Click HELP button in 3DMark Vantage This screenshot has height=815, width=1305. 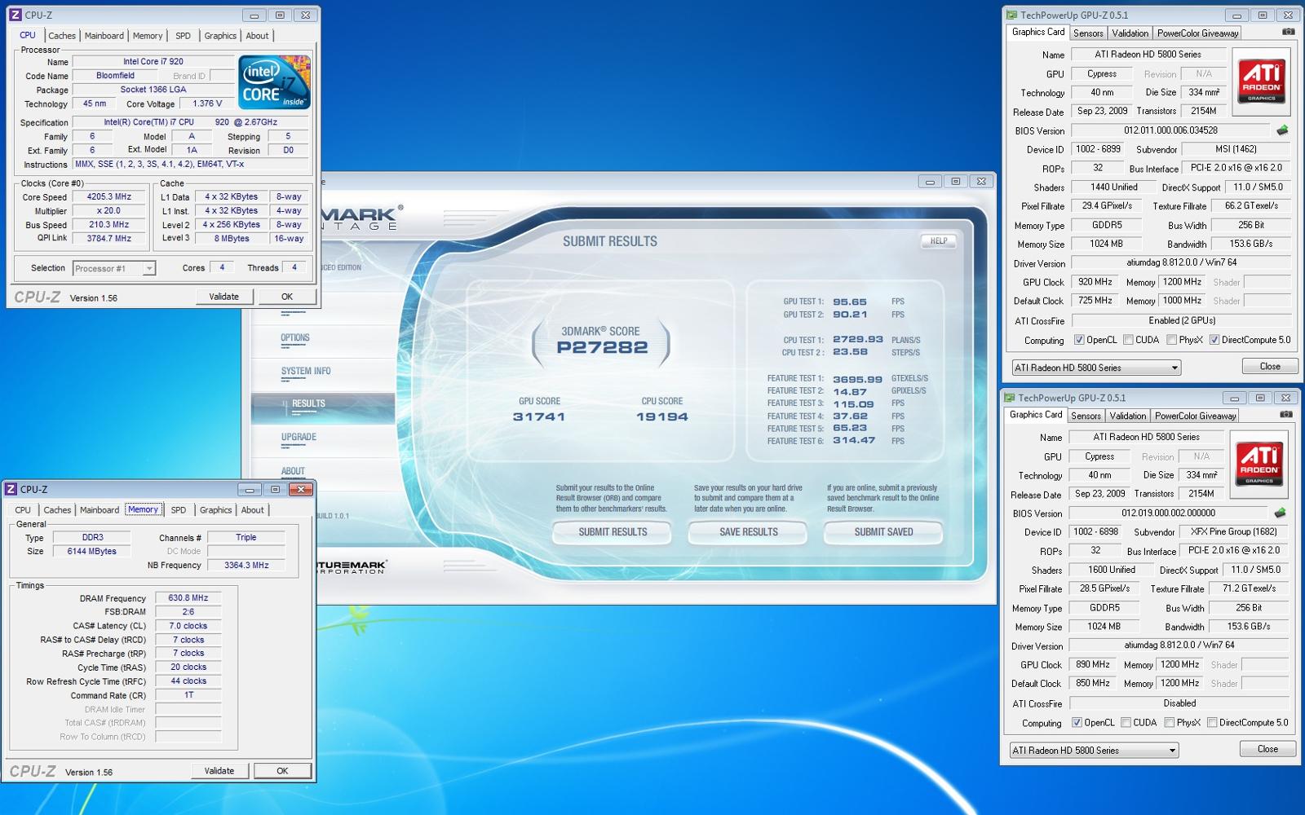coord(939,240)
